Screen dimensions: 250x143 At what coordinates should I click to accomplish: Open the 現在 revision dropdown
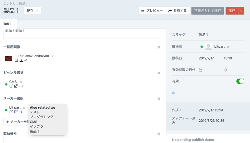click(x=32, y=11)
